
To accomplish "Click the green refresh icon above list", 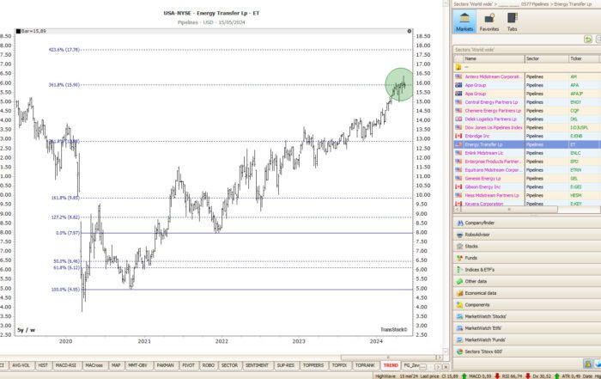I will pos(587,40).
